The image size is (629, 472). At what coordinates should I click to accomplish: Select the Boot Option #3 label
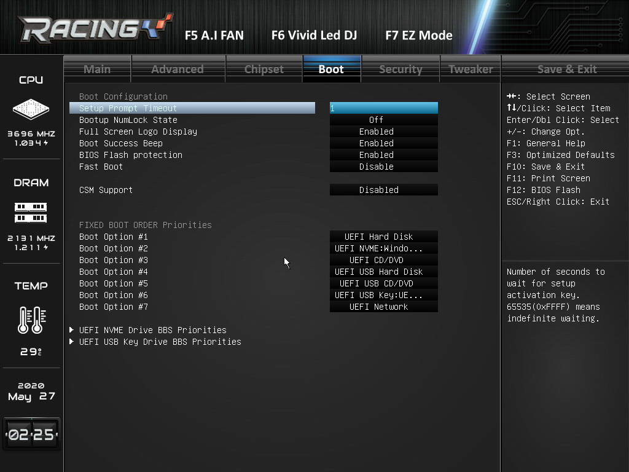114,260
